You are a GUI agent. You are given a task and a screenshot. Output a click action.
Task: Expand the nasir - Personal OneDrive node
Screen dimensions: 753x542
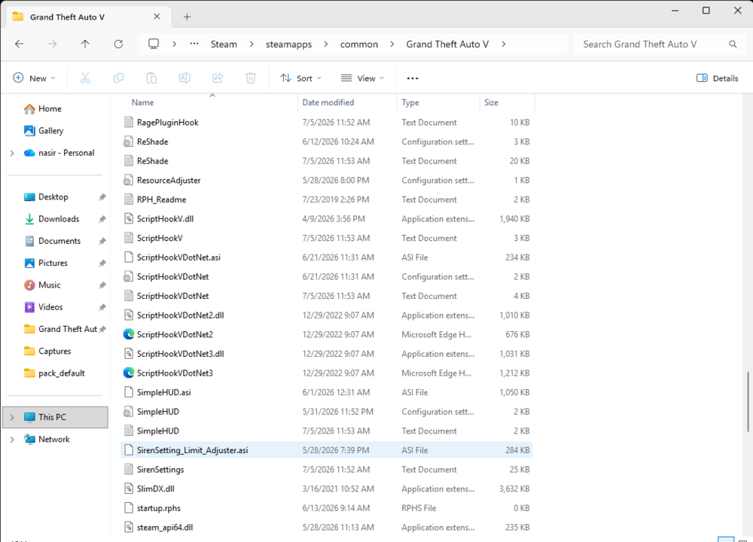12,153
